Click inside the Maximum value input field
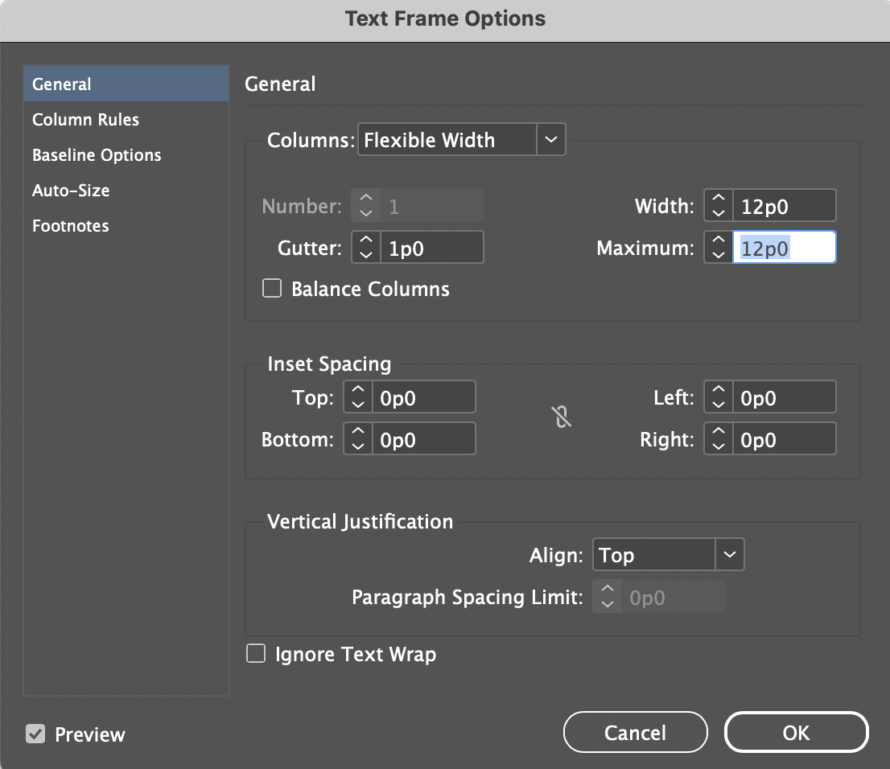This screenshot has width=890, height=769. click(x=785, y=247)
